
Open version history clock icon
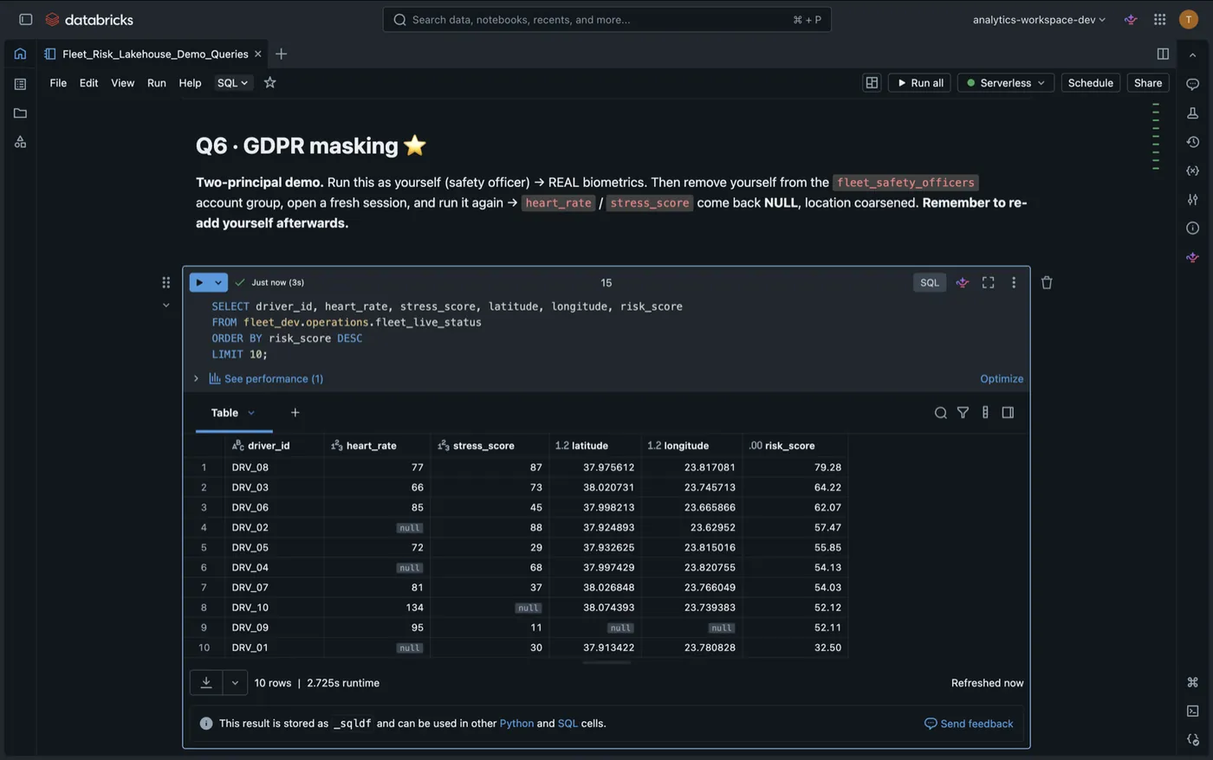[x=1192, y=142]
